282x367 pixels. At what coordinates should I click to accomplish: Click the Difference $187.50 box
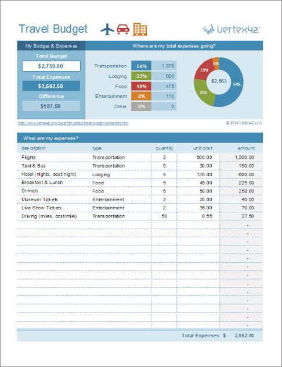pyautogui.click(x=52, y=106)
